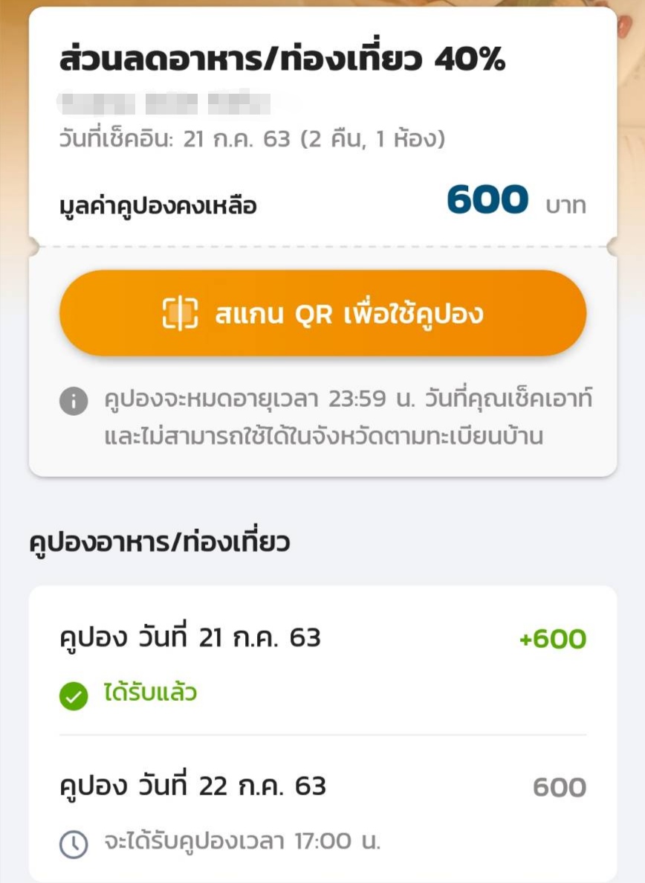Tap the remaining coupon value 600
Viewport: 645px width, 883px height.
click(x=487, y=199)
